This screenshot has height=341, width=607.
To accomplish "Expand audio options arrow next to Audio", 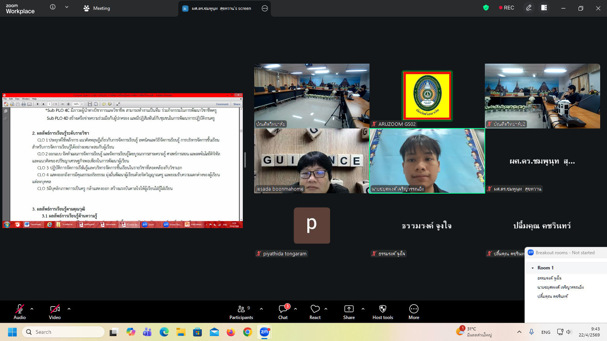I will point(32,309).
